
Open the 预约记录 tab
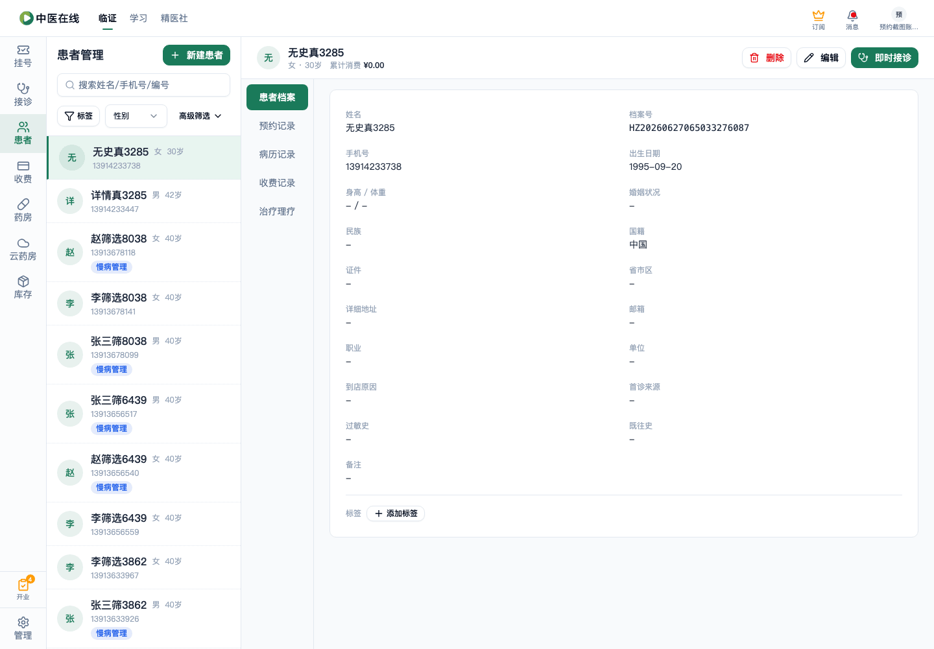point(277,126)
